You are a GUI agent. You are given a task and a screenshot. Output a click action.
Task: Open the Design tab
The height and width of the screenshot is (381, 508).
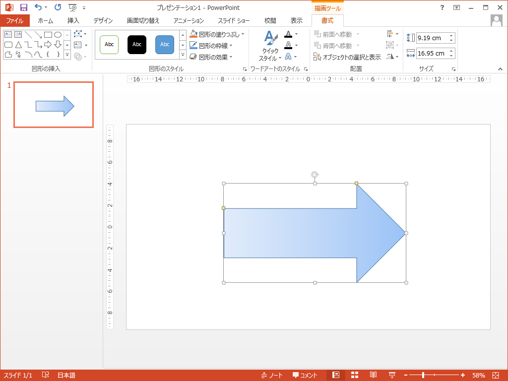(x=103, y=20)
